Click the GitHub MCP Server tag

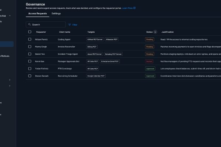(95, 39)
